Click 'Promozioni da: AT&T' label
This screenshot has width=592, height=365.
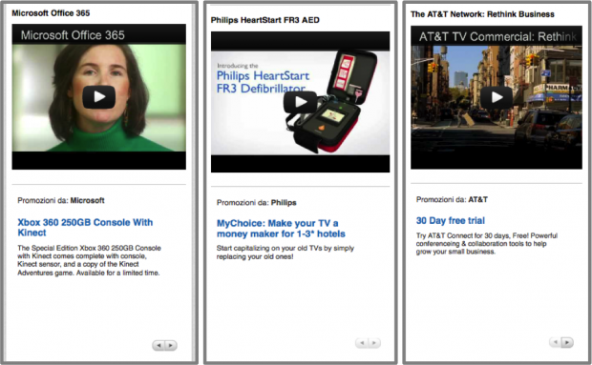tap(452, 199)
